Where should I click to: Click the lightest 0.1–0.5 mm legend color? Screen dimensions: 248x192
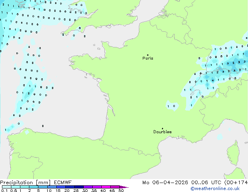click(x=7, y=187)
